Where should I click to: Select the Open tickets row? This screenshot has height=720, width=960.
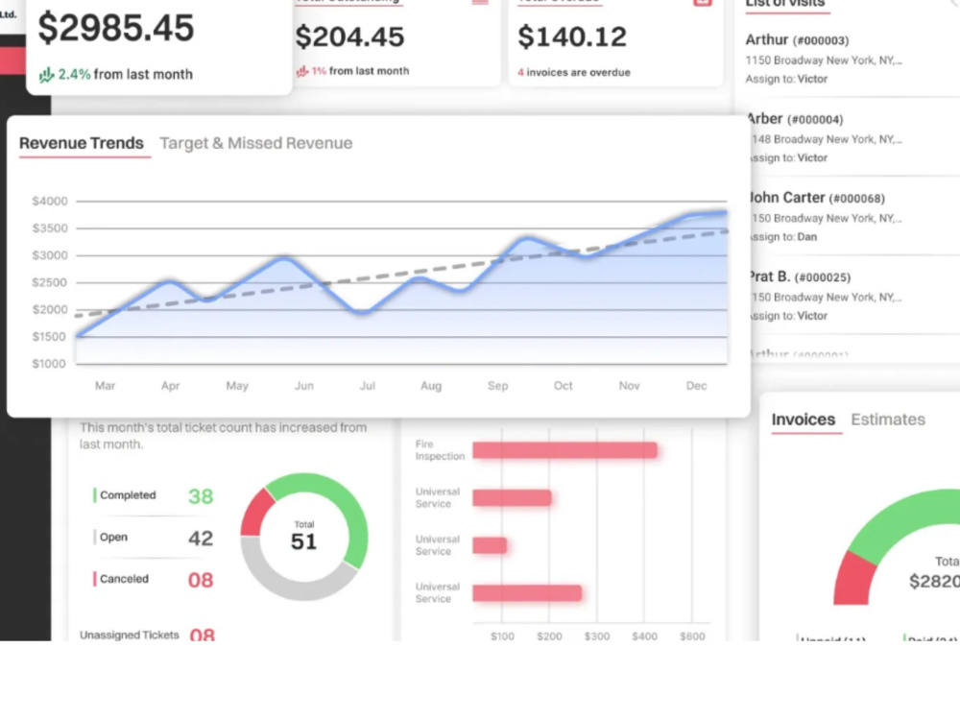tap(153, 538)
